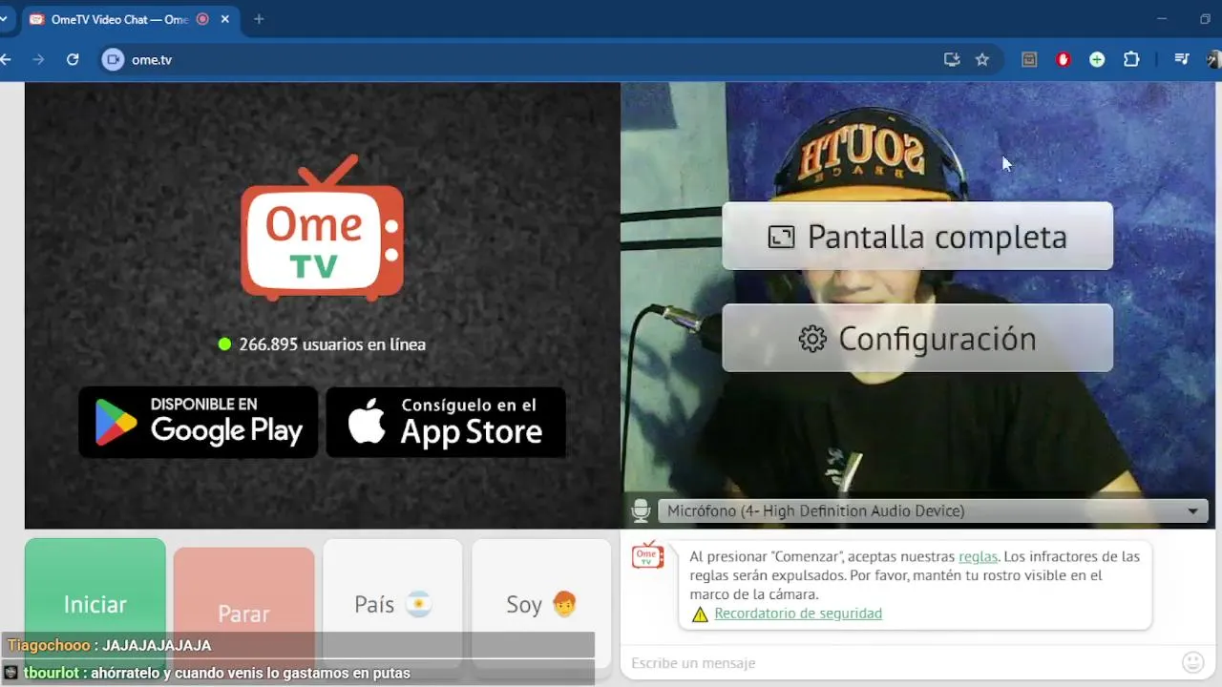Screen dimensions: 1222x687
Task: Click the boy face emoji on Soy
Action: pyautogui.click(x=564, y=604)
